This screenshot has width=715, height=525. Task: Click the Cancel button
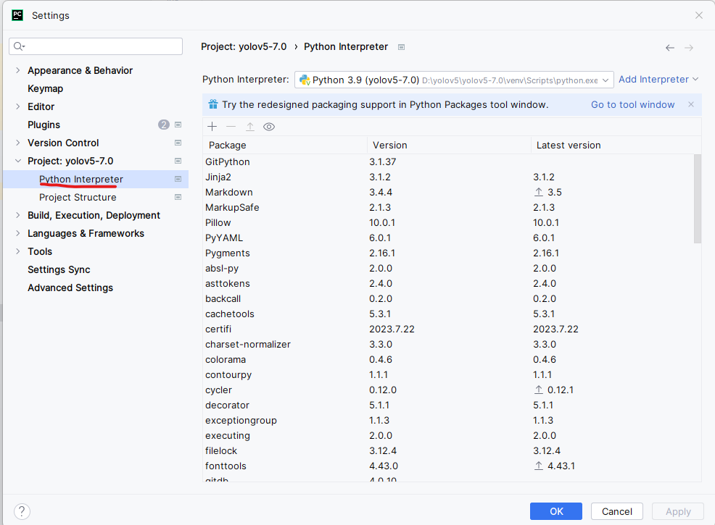pos(617,511)
